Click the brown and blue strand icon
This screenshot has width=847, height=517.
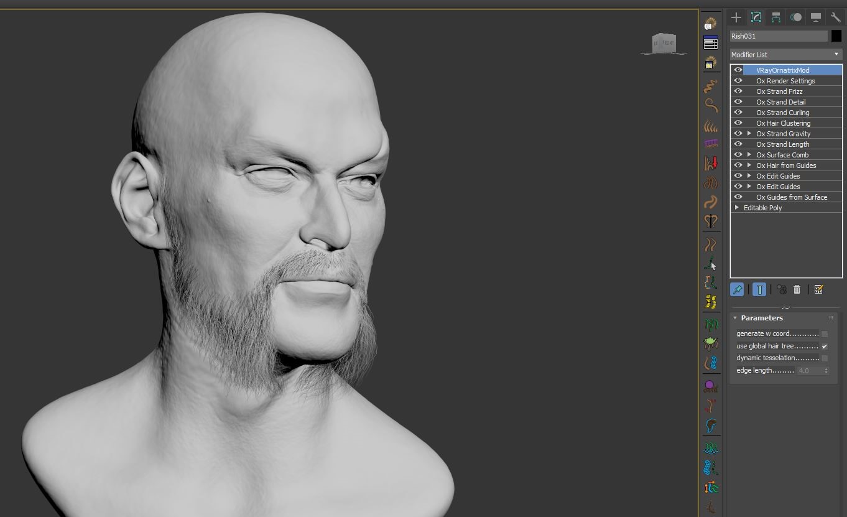pyautogui.click(x=710, y=363)
